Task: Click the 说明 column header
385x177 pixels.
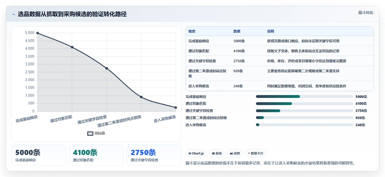Action: coord(271,31)
